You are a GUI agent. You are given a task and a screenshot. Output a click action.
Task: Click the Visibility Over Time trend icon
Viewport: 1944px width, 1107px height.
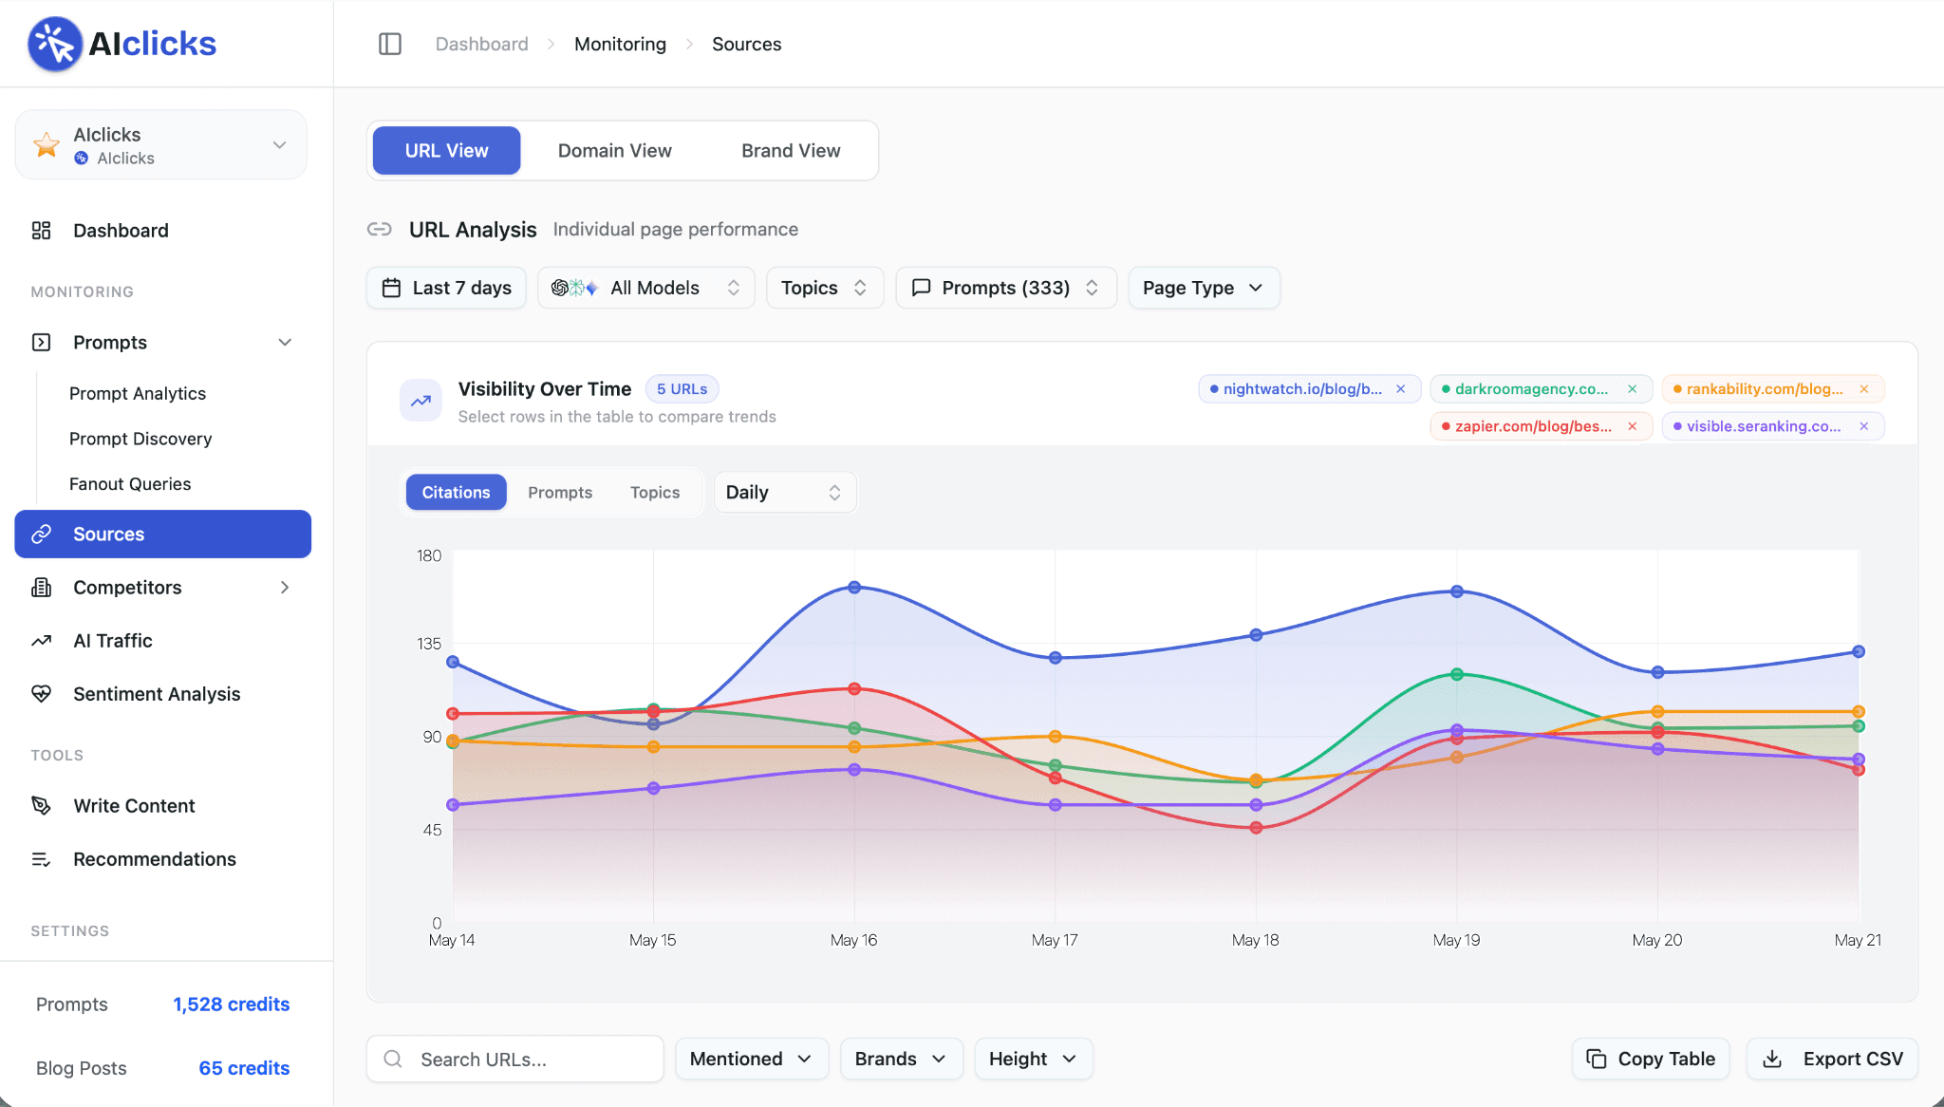[421, 401]
